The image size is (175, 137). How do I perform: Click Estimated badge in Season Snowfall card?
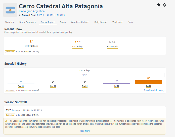(x=10, y=115)
